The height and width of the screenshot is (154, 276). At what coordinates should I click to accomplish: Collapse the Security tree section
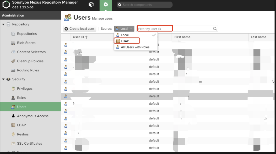point(3,79)
